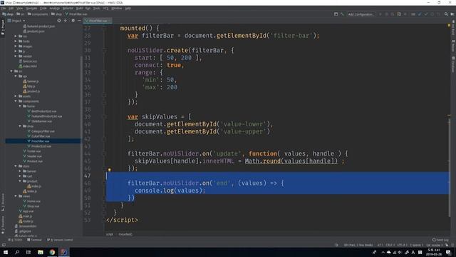Collapse the api folder
This screenshot has height=257, width=456.
coord(16,76)
